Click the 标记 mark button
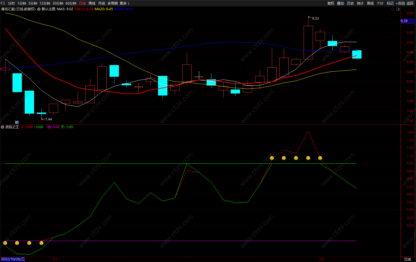Viewport: 416px width, 262px height. click(x=390, y=3)
